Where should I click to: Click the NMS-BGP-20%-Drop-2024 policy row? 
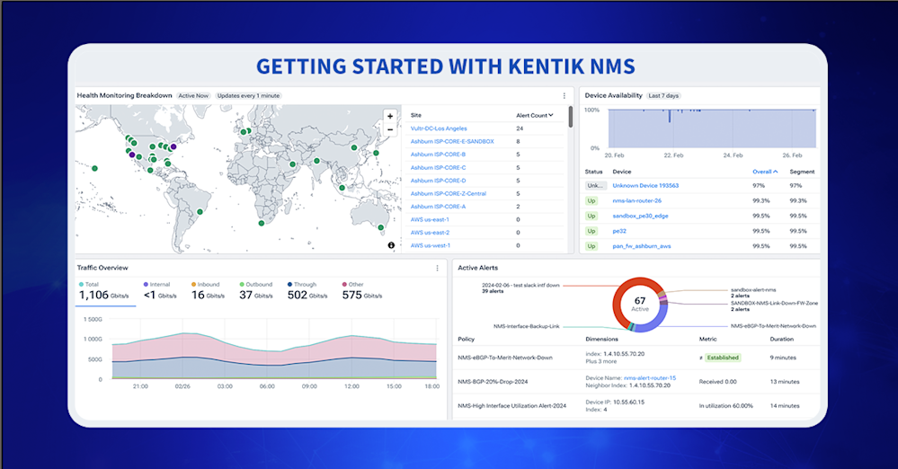[636, 382]
